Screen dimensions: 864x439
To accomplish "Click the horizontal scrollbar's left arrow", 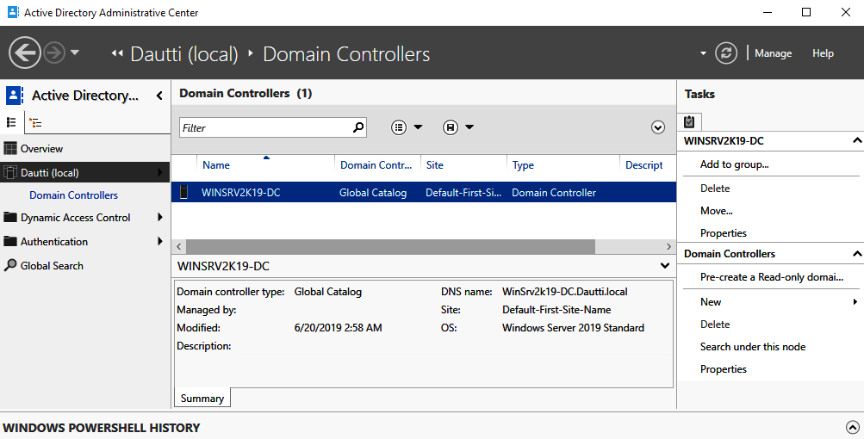I will tap(178, 247).
